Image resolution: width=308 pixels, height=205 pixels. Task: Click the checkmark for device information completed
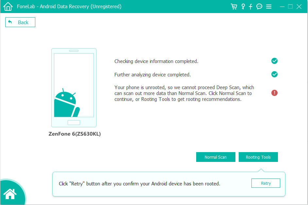(x=274, y=61)
